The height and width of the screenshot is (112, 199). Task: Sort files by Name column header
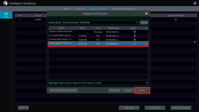62,28
